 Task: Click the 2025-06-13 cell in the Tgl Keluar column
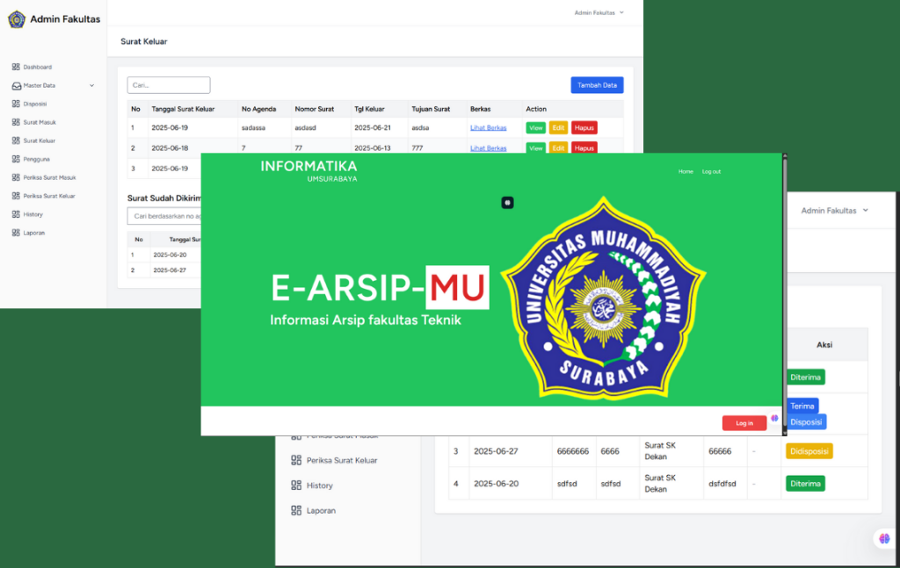[373, 147]
